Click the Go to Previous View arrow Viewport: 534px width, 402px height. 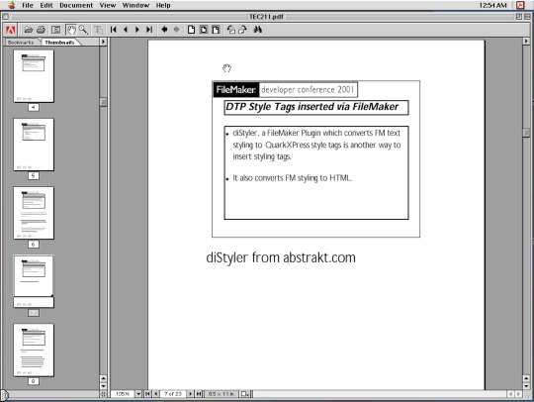164,30
